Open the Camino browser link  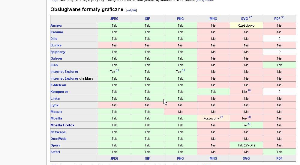tap(57, 32)
